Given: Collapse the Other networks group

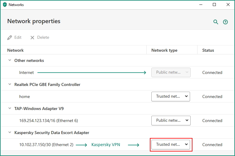Looking at the screenshot, I should [x=10, y=60].
